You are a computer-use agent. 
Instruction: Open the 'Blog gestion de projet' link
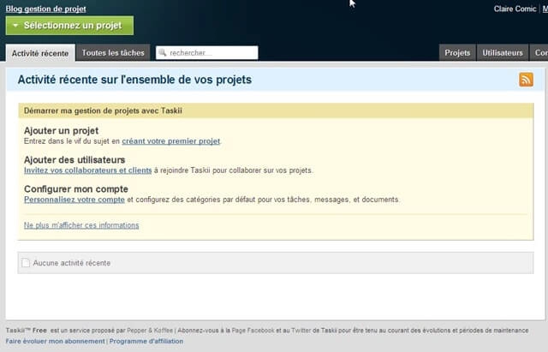45,9
